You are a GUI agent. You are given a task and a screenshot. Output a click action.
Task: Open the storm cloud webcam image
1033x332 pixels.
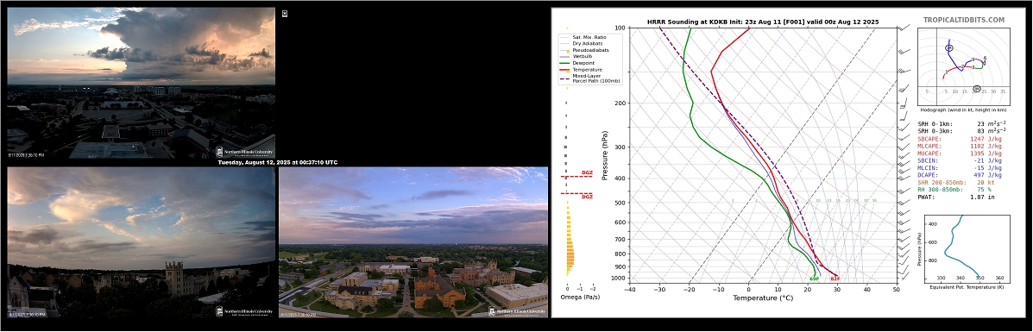click(x=141, y=83)
